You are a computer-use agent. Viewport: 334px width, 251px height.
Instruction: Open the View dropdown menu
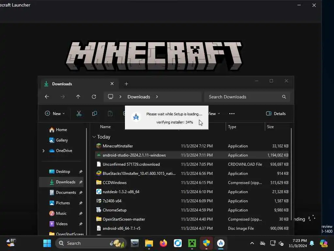(215, 113)
